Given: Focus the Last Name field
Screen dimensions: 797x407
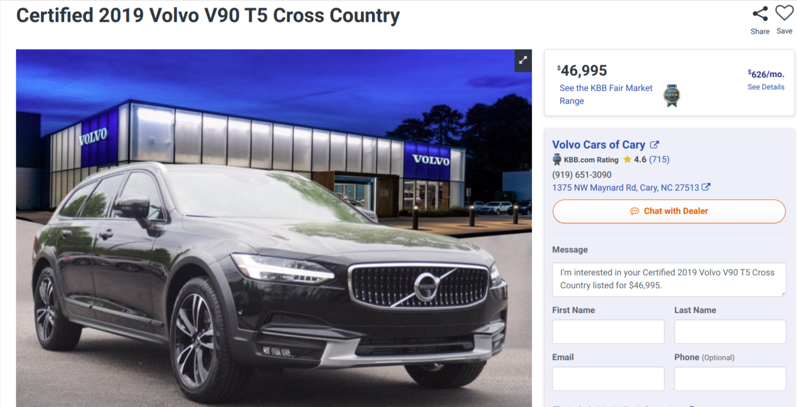Looking at the screenshot, I should (x=730, y=332).
